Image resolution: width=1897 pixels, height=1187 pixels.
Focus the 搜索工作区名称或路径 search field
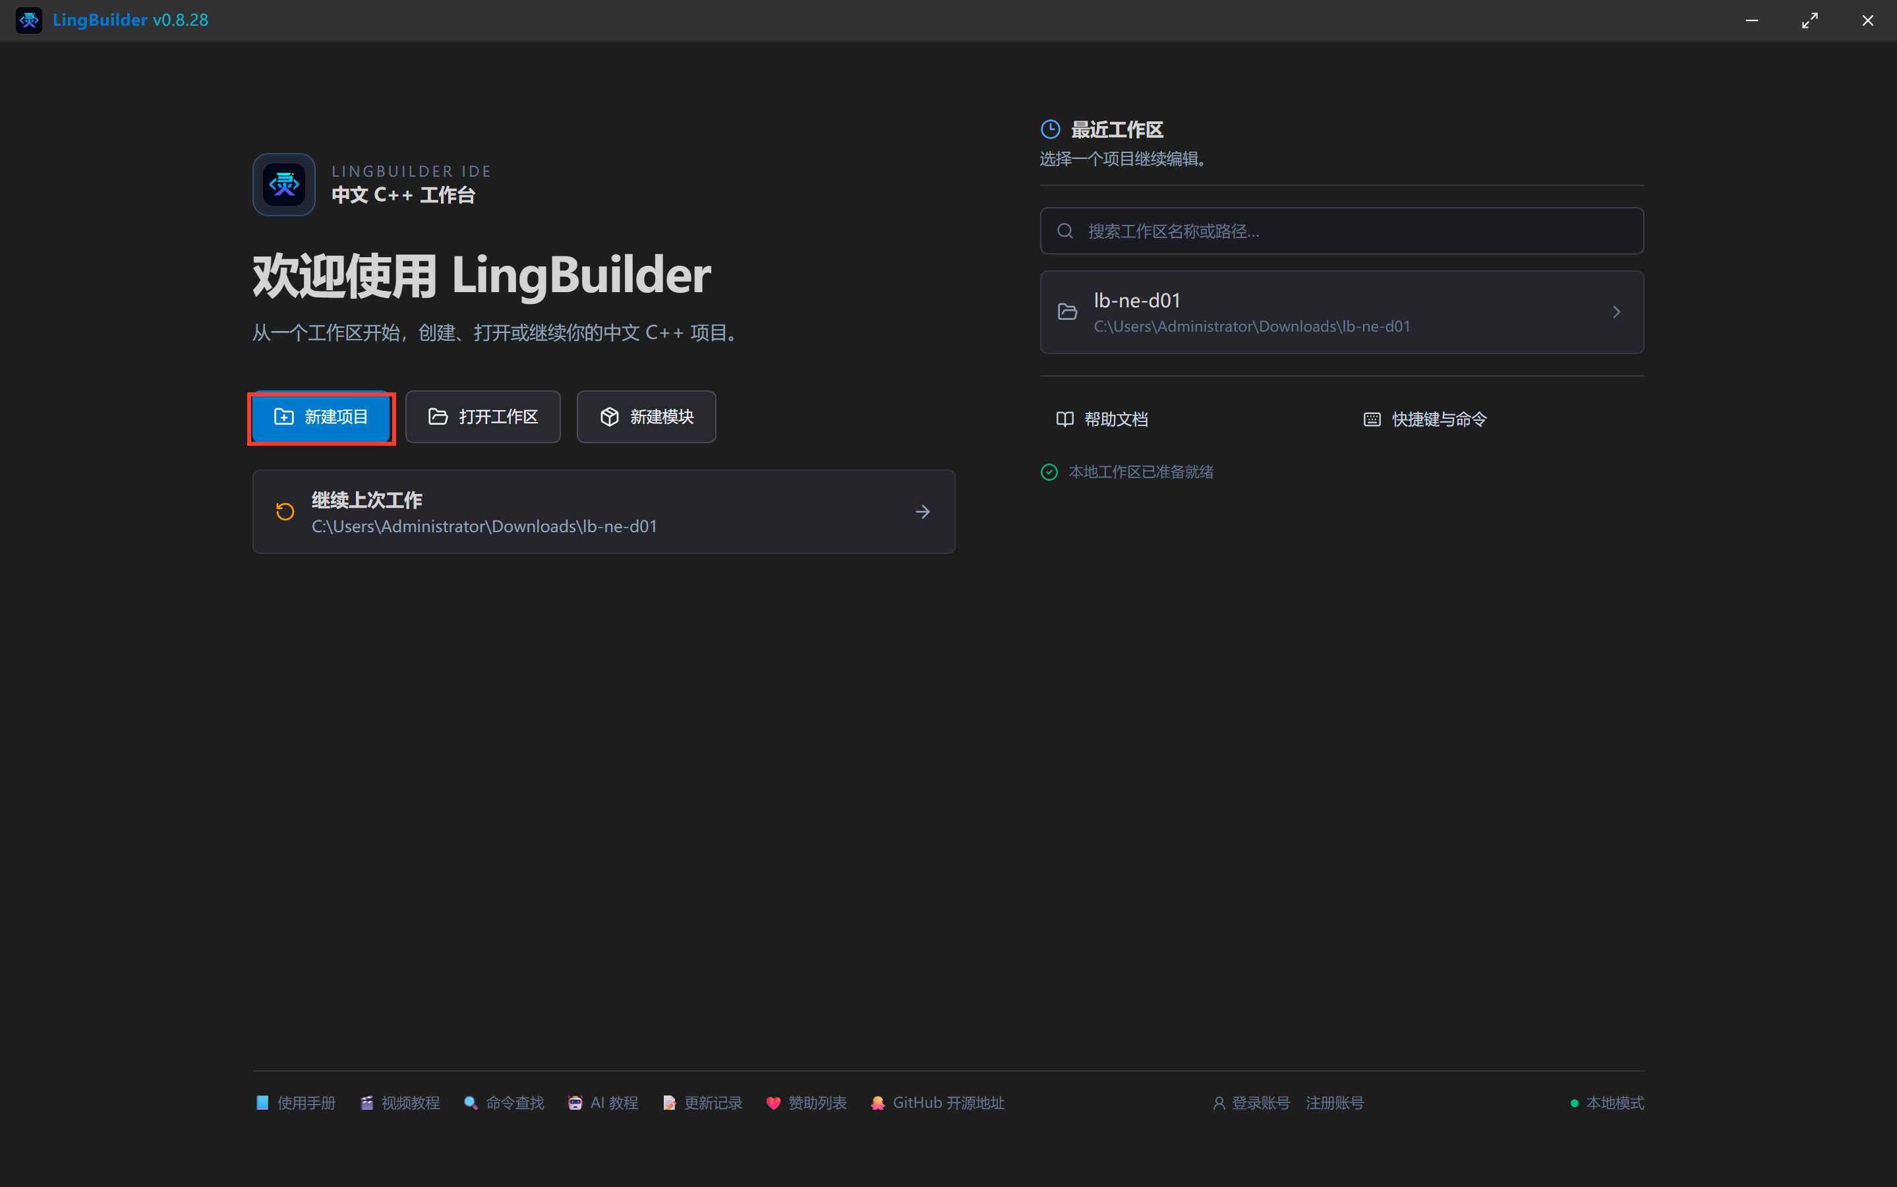click(1341, 231)
